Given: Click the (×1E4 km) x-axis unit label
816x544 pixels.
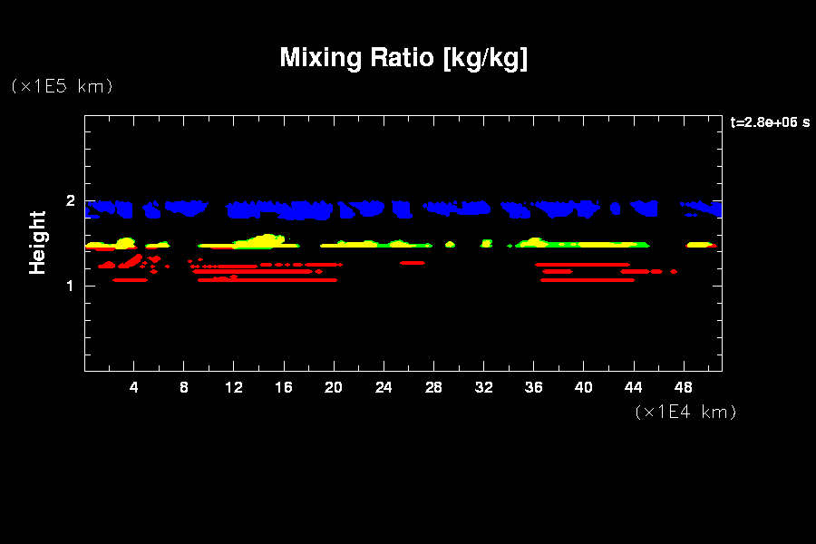Looking at the screenshot, I should (x=685, y=412).
